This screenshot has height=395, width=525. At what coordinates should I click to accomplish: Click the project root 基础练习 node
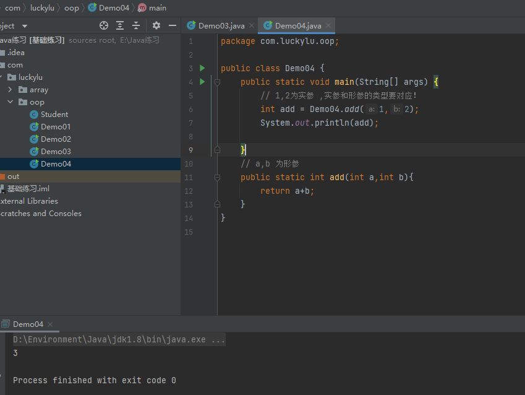(x=47, y=40)
